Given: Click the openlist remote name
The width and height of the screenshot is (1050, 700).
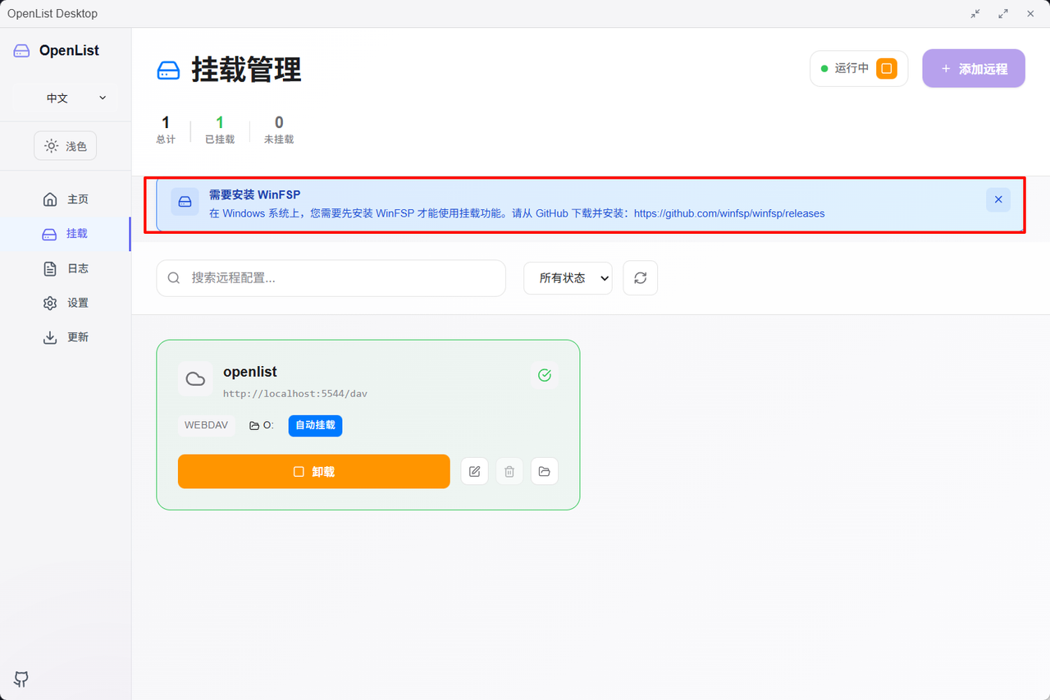Looking at the screenshot, I should pyautogui.click(x=250, y=372).
